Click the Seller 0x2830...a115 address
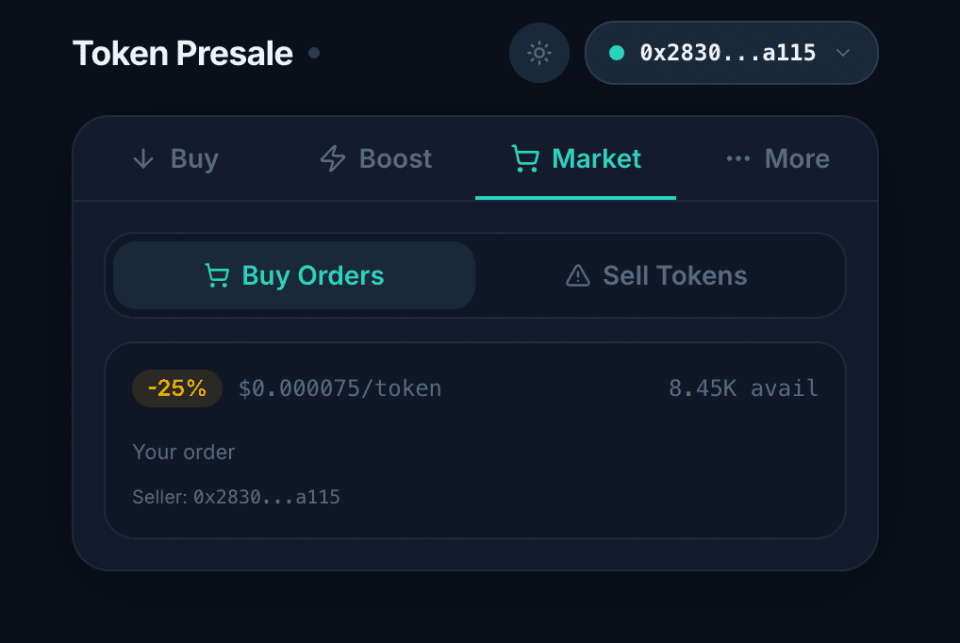The image size is (960, 643). coord(266,497)
